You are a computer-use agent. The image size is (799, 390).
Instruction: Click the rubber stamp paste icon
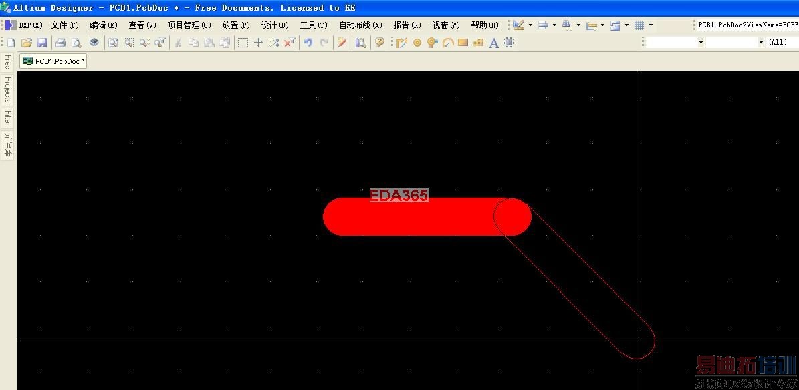point(225,43)
